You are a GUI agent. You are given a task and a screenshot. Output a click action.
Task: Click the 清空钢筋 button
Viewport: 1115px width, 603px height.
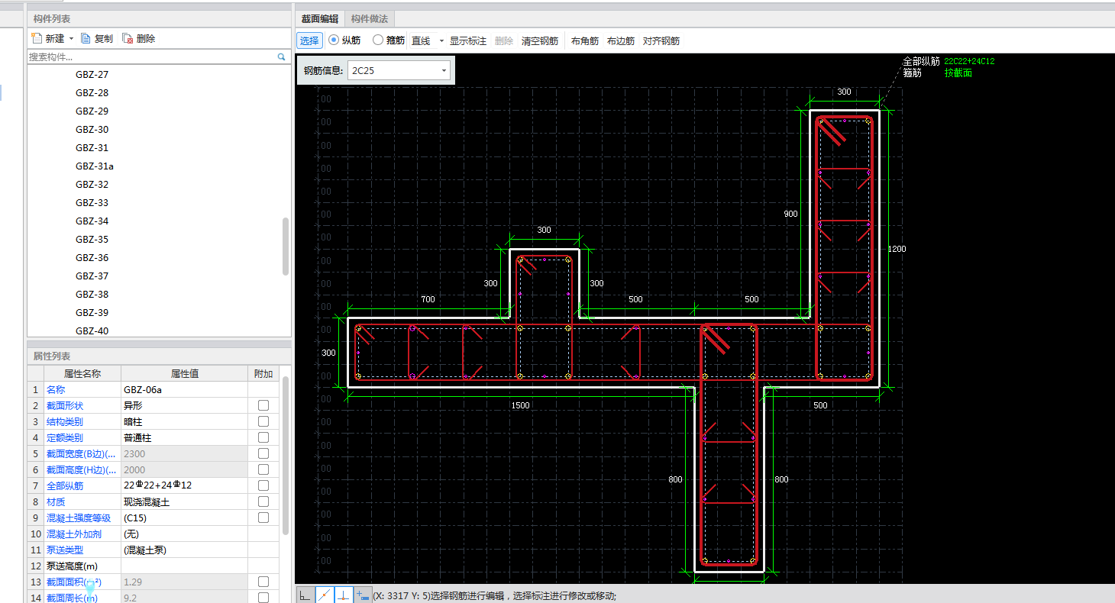point(540,41)
